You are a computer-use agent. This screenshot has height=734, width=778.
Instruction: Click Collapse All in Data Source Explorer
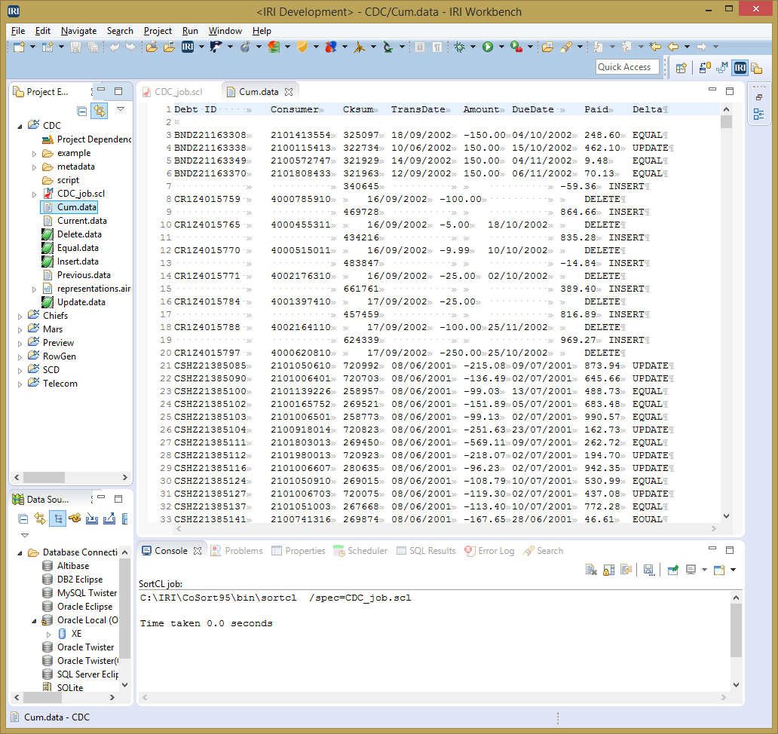coord(23,519)
